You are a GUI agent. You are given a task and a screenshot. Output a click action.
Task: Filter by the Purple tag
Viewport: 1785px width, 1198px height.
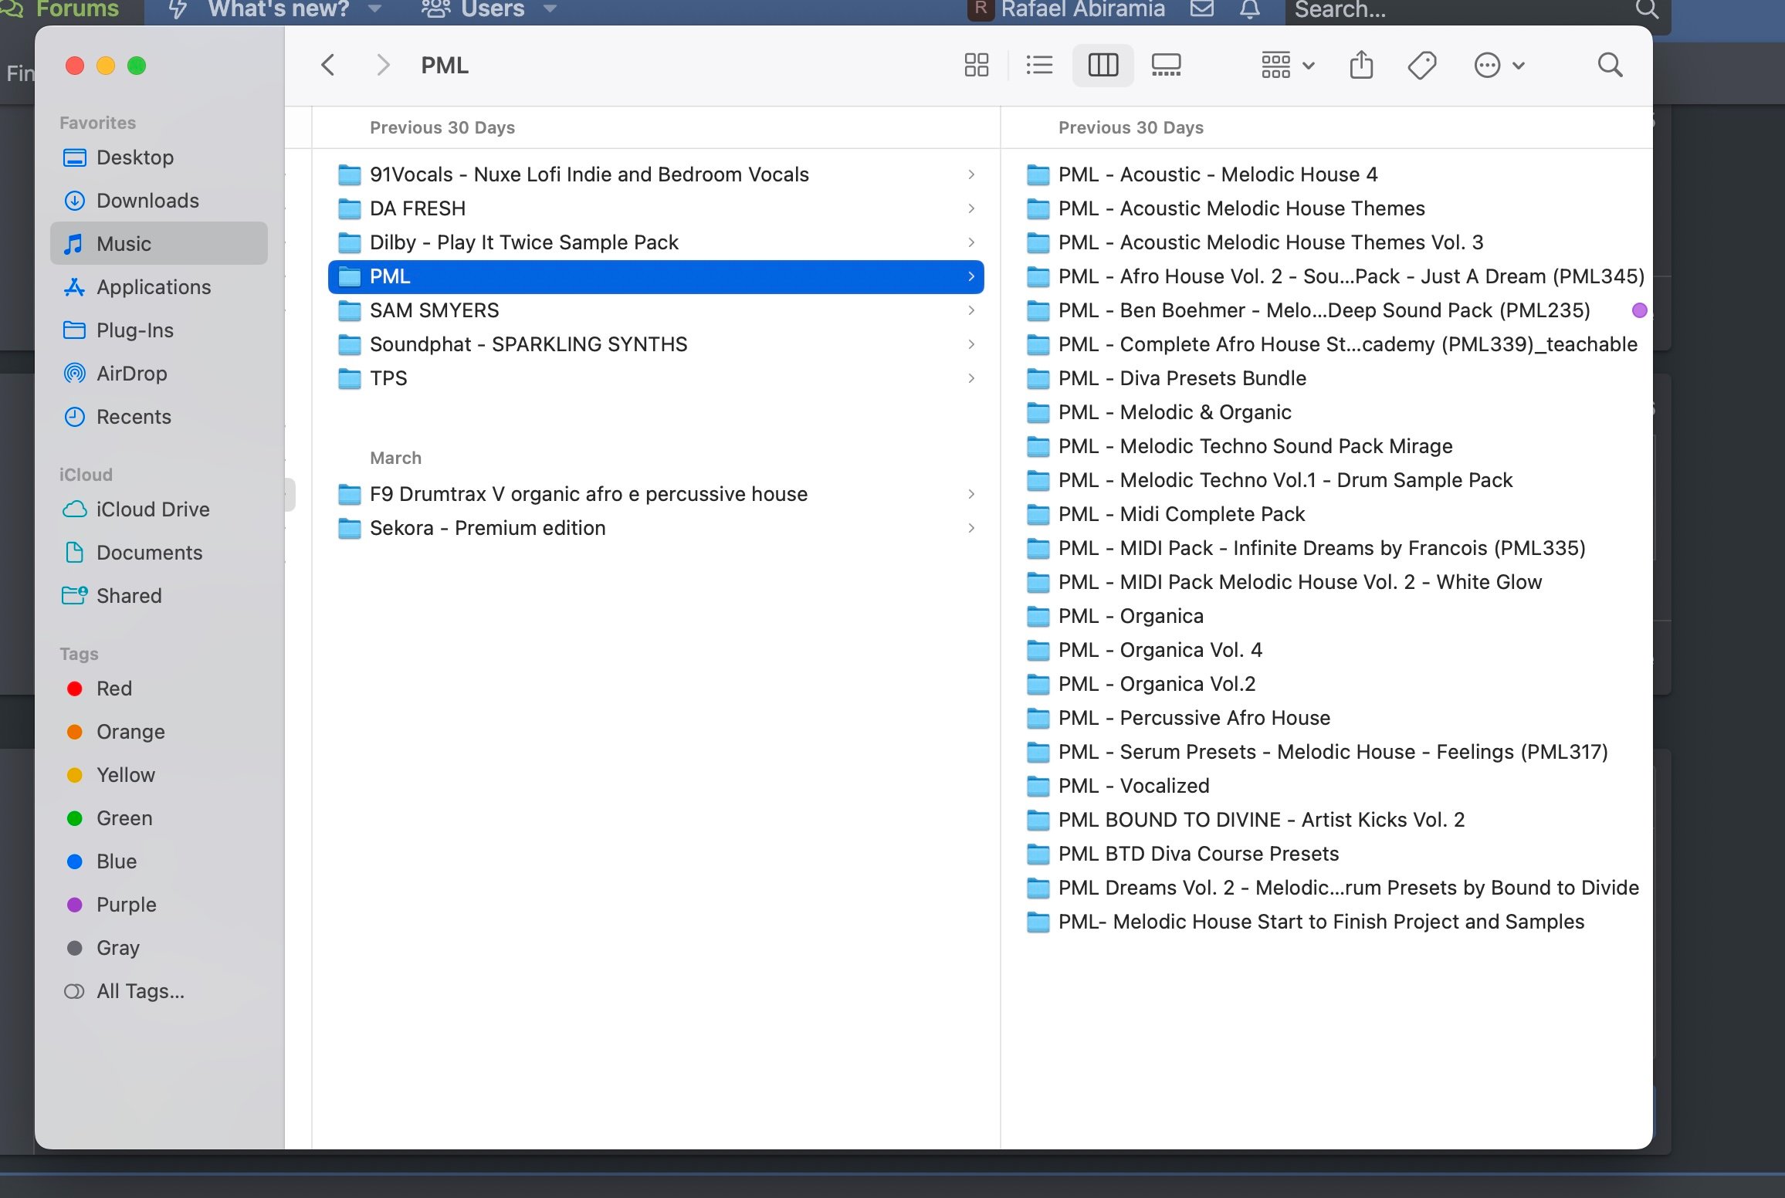point(126,905)
